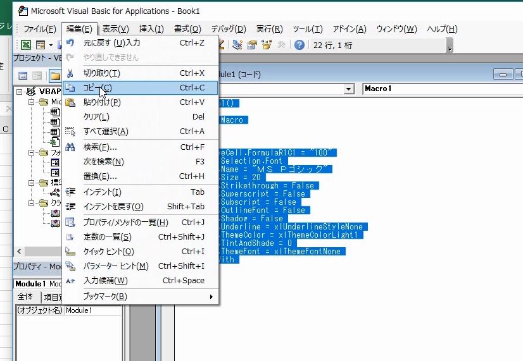
Task: Click the List Properties/Methods icon
Action: click(70, 223)
